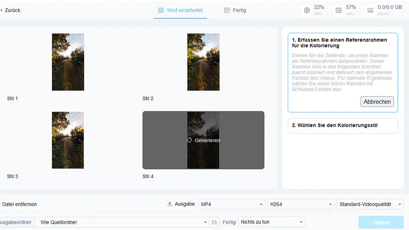This screenshot has width=409, height=230.
Task: Open the MP4 output format dropdown
Action: pos(231,204)
